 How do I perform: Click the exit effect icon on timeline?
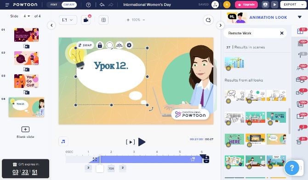pyautogui.click(x=193, y=159)
